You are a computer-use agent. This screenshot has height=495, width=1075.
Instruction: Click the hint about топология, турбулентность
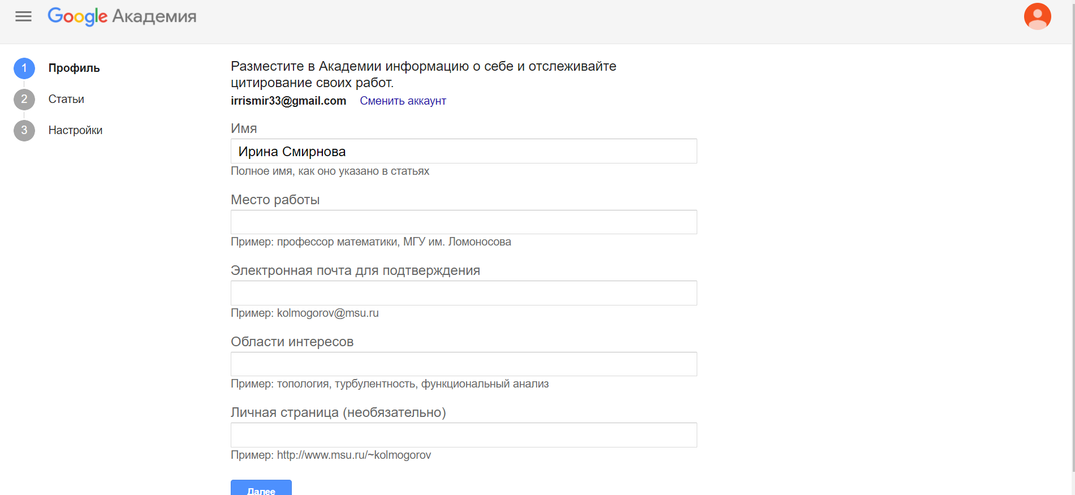(x=390, y=384)
